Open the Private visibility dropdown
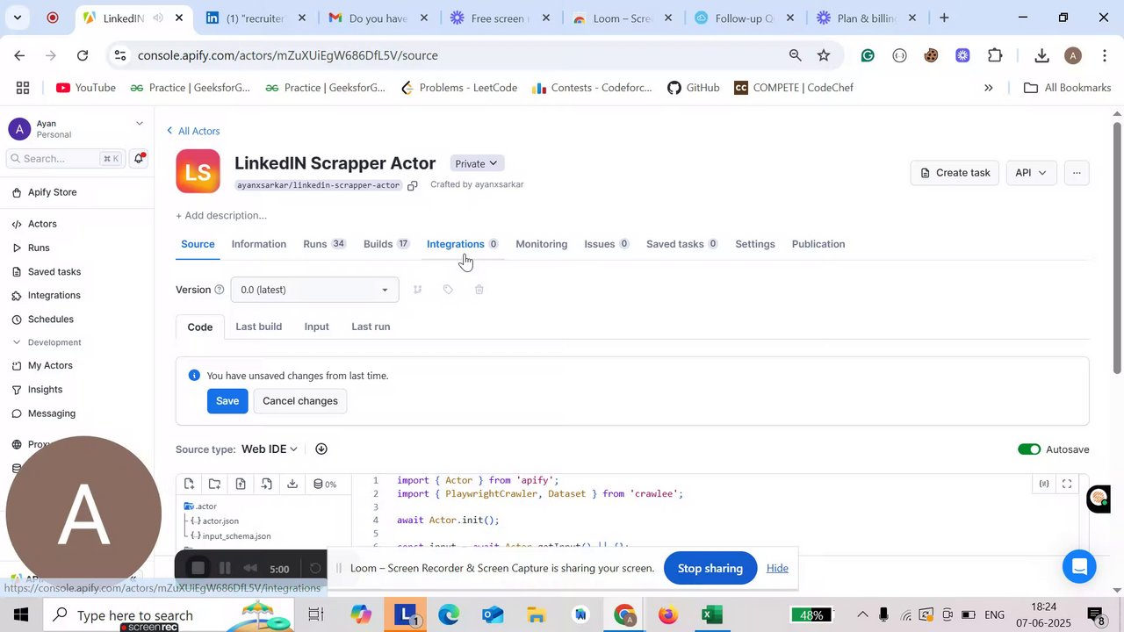The height and width of the screenshot is (632, 1124). [477, 163]
